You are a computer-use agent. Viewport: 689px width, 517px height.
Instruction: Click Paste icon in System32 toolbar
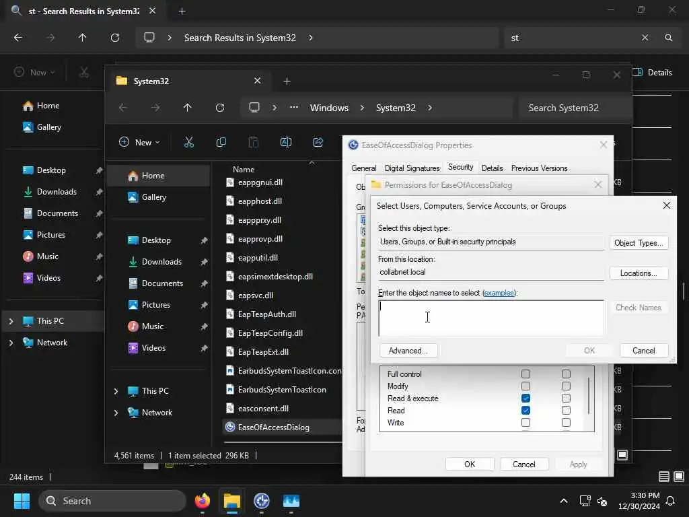tap(254, 142)
